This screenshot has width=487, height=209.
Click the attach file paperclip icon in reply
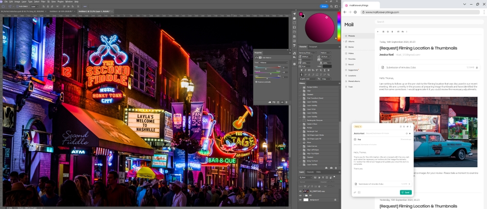click(354, 192)
